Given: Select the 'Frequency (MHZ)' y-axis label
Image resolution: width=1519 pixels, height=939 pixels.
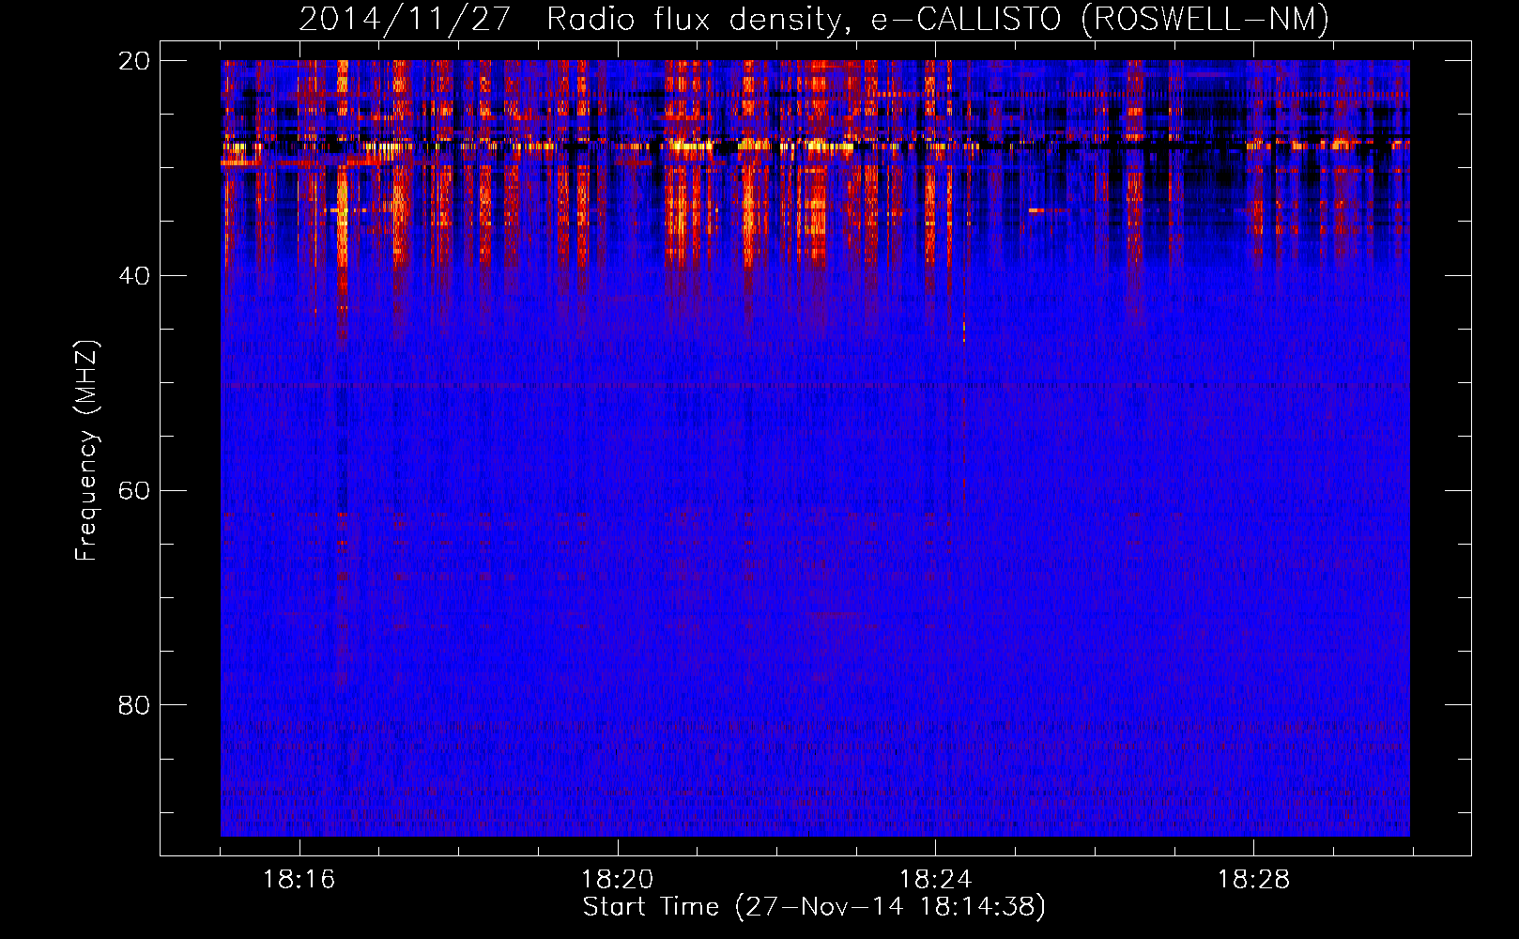Looking at the screenshot, I should [x=86, y=451].
